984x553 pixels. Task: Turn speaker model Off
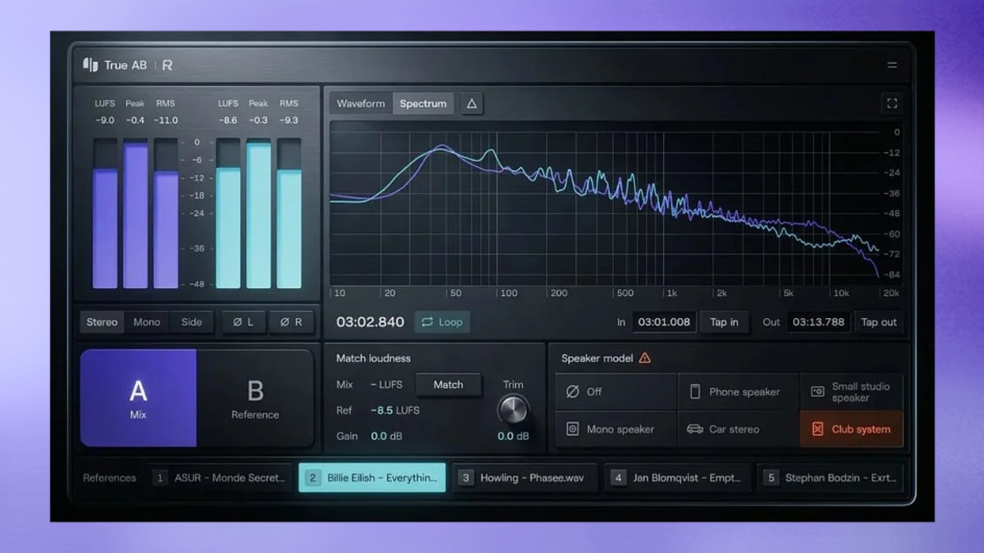617,392
